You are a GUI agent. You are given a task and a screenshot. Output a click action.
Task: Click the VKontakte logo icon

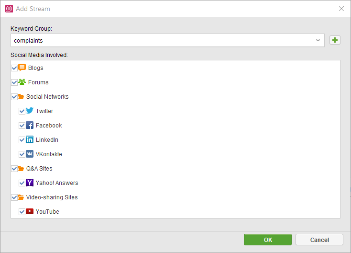click(30, 154)
